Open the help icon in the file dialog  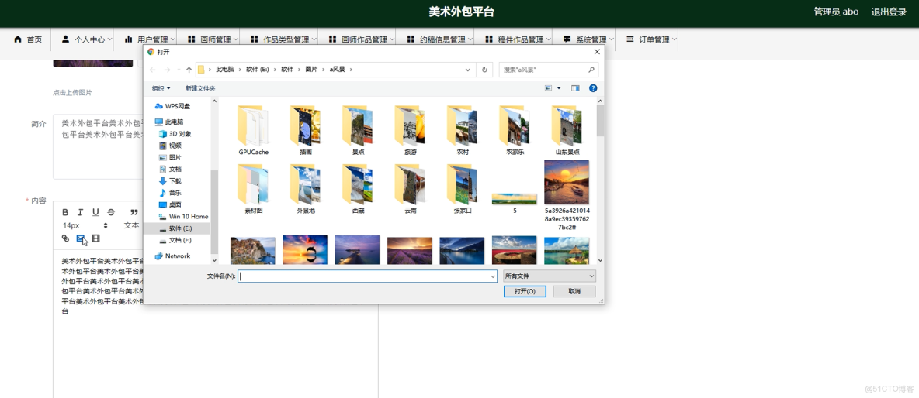pyautogui.click(x=592, y=88)
